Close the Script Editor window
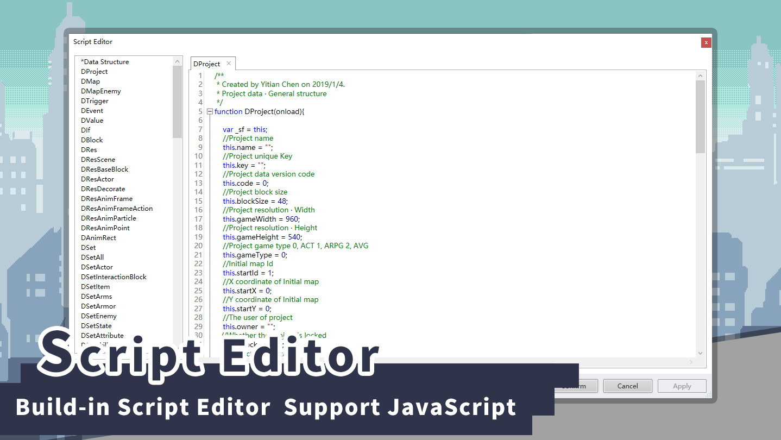The image size is (781, 440). pyautogui.click(x=706, y=42)
